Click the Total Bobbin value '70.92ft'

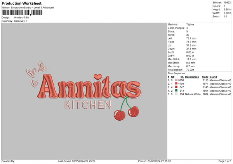coord(190,70)
